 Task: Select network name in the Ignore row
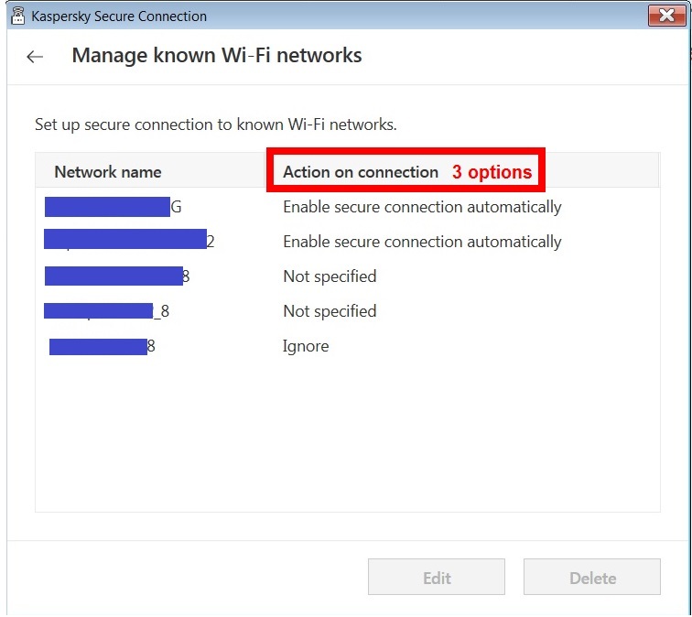102,346
